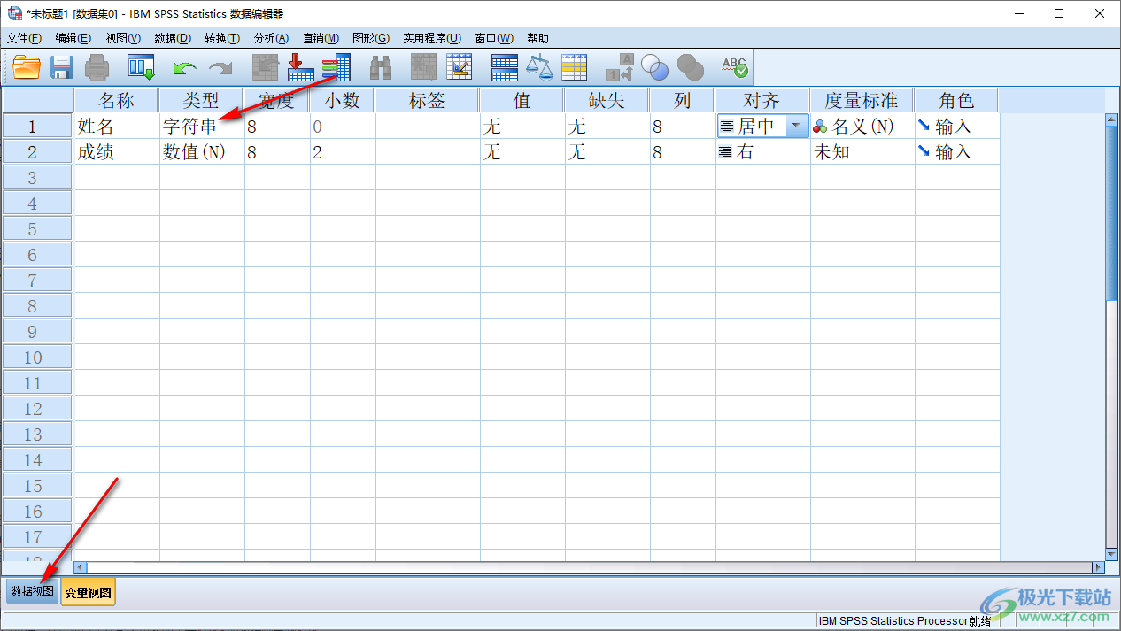The image size is (1121, 631).
Task: Recall recently used dialogs icon
Action: tap(141, 67)
